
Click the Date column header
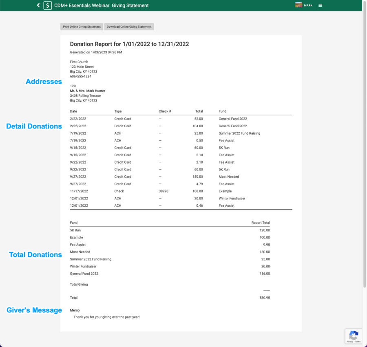73,111
